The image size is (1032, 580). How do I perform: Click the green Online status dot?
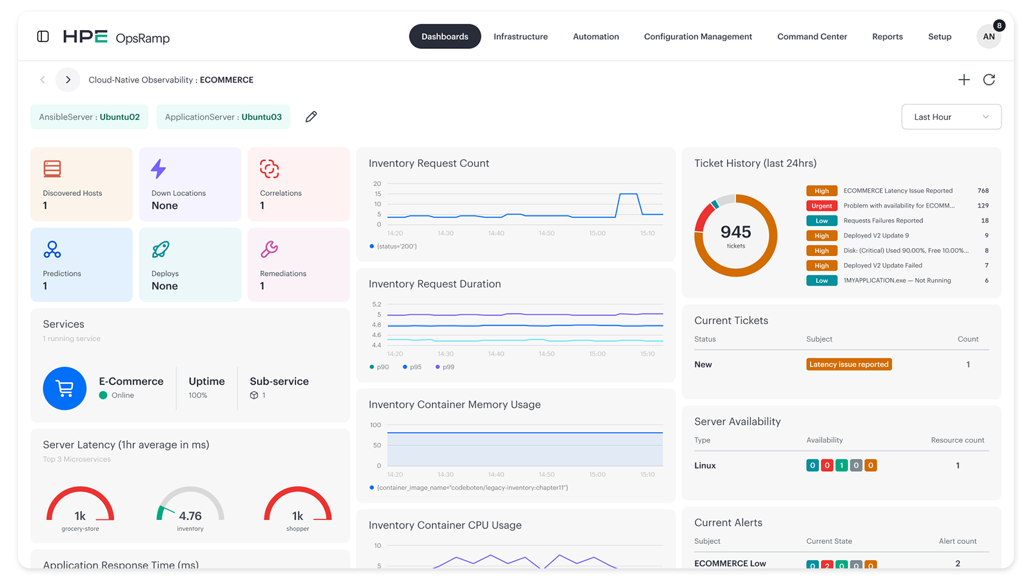point(103,396)
